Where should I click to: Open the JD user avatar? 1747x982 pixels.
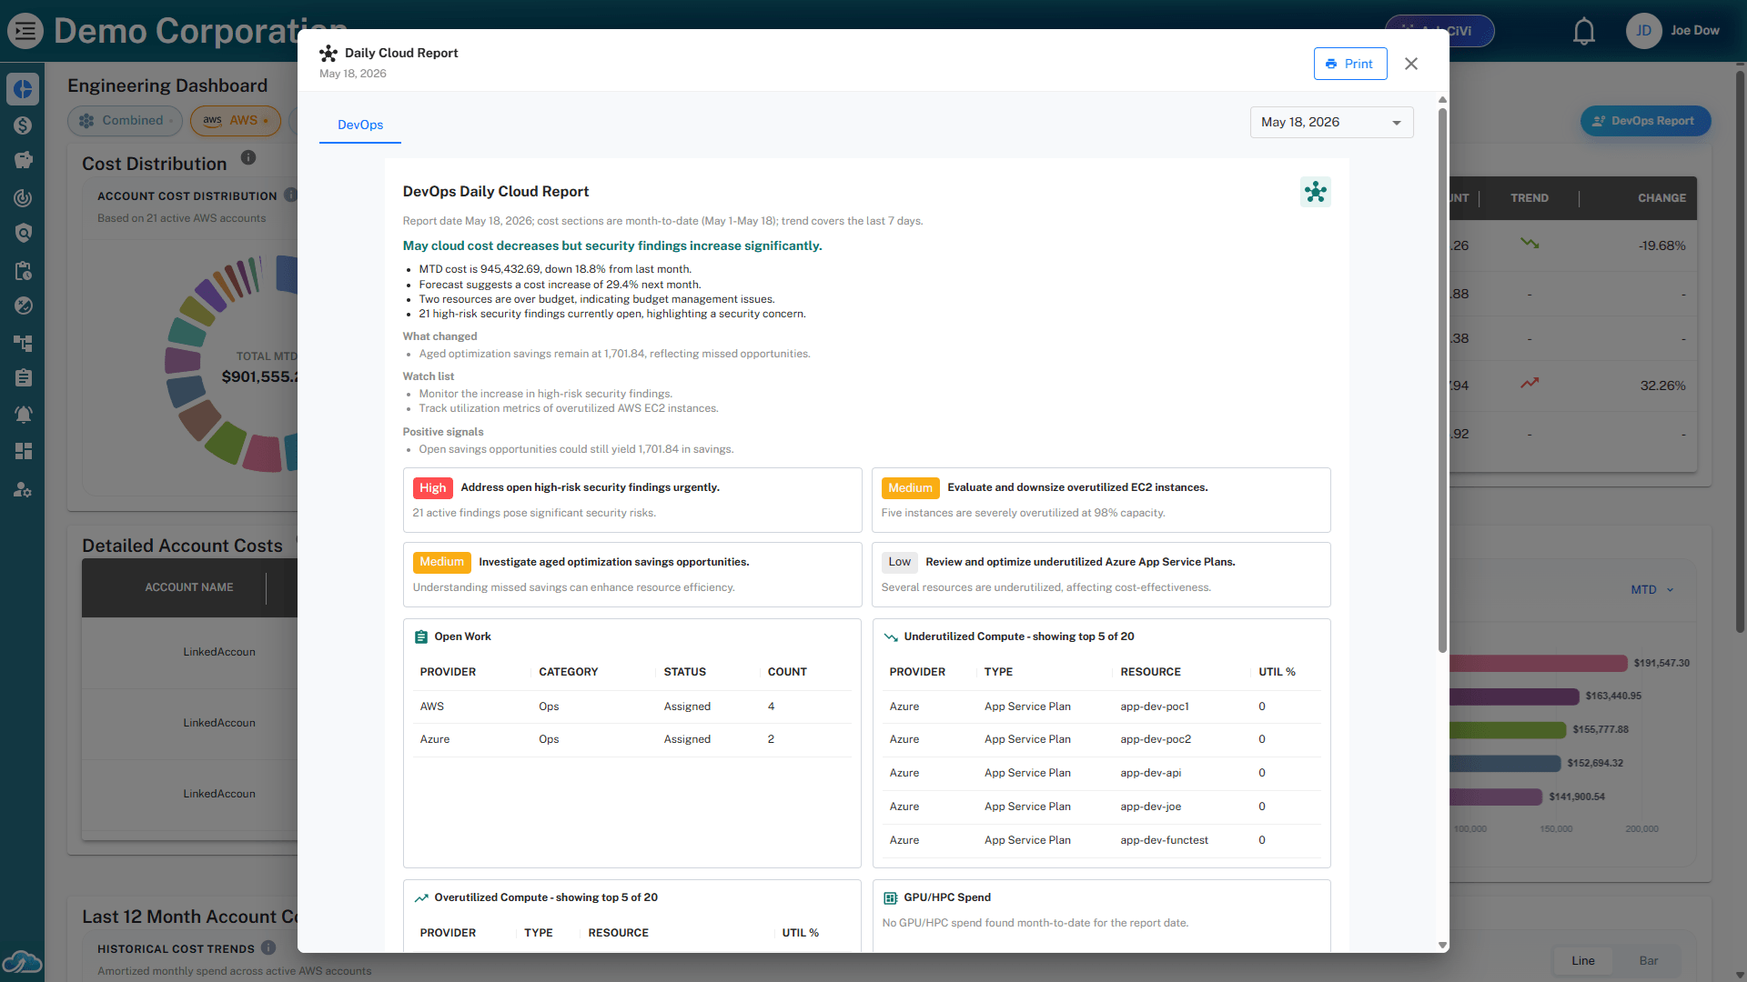click(x=1643, y=31)
